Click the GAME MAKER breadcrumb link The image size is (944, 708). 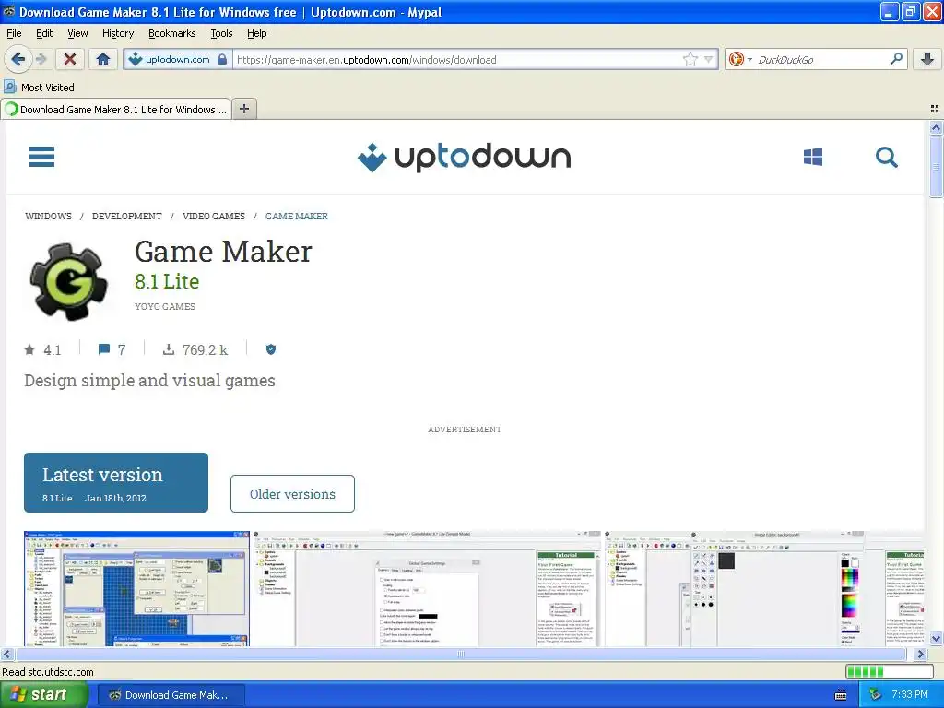pos(297,216)
